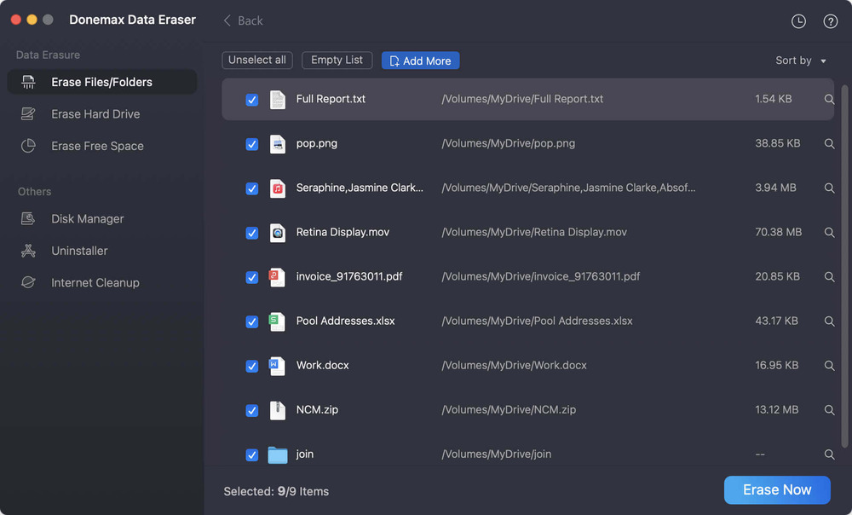Click the NCM.zip archive icon
The height and width of the screenshot is (515, 852).
[x=278, y=410]
